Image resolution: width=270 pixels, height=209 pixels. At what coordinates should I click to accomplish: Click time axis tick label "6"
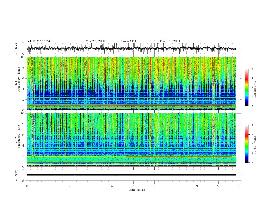(x=154, y=186)
